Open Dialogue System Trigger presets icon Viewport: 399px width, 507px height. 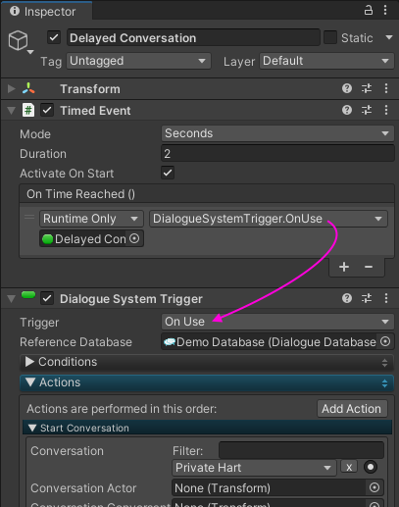click(367, 298)
